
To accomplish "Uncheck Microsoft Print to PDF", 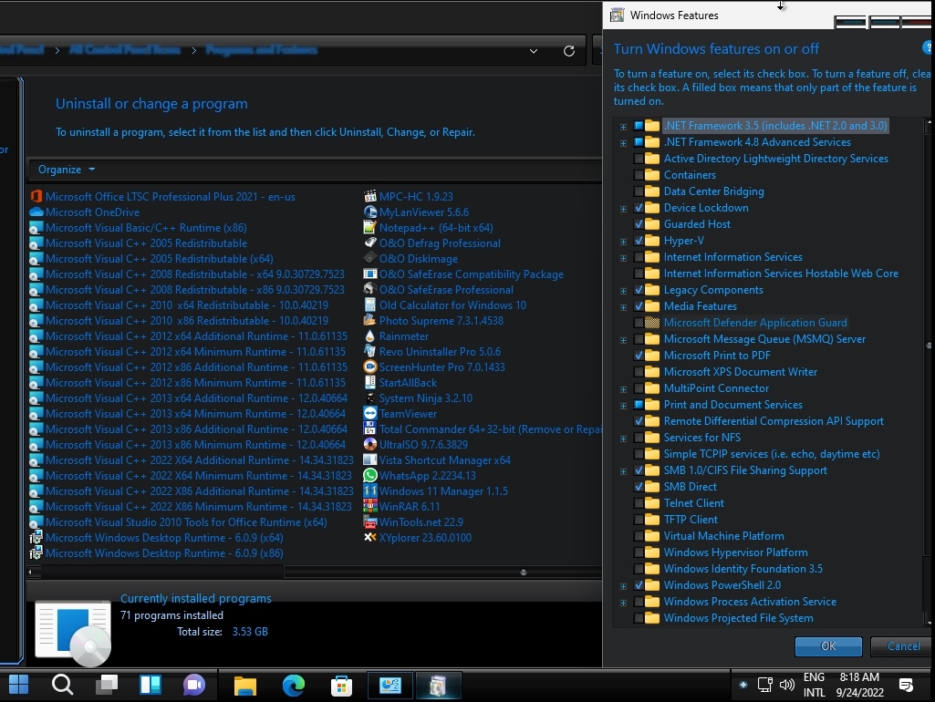I will [639, 356].
